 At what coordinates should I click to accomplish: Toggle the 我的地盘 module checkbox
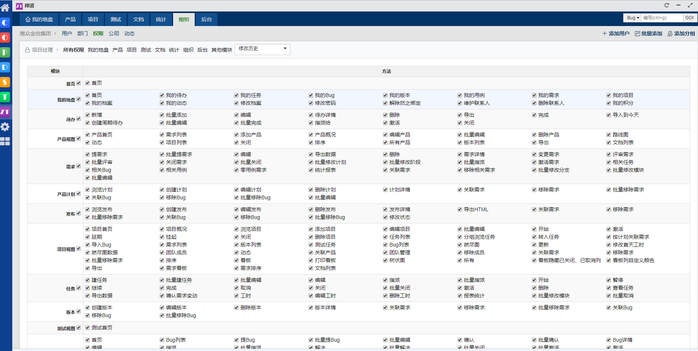pyautogui.click(x=79, y=99)
